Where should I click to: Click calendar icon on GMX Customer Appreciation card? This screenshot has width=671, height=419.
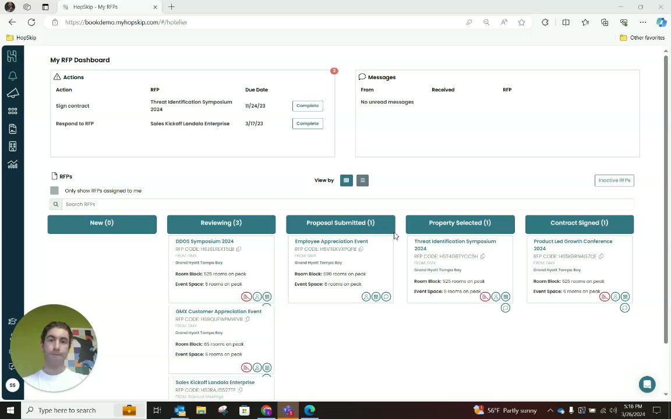267,367
